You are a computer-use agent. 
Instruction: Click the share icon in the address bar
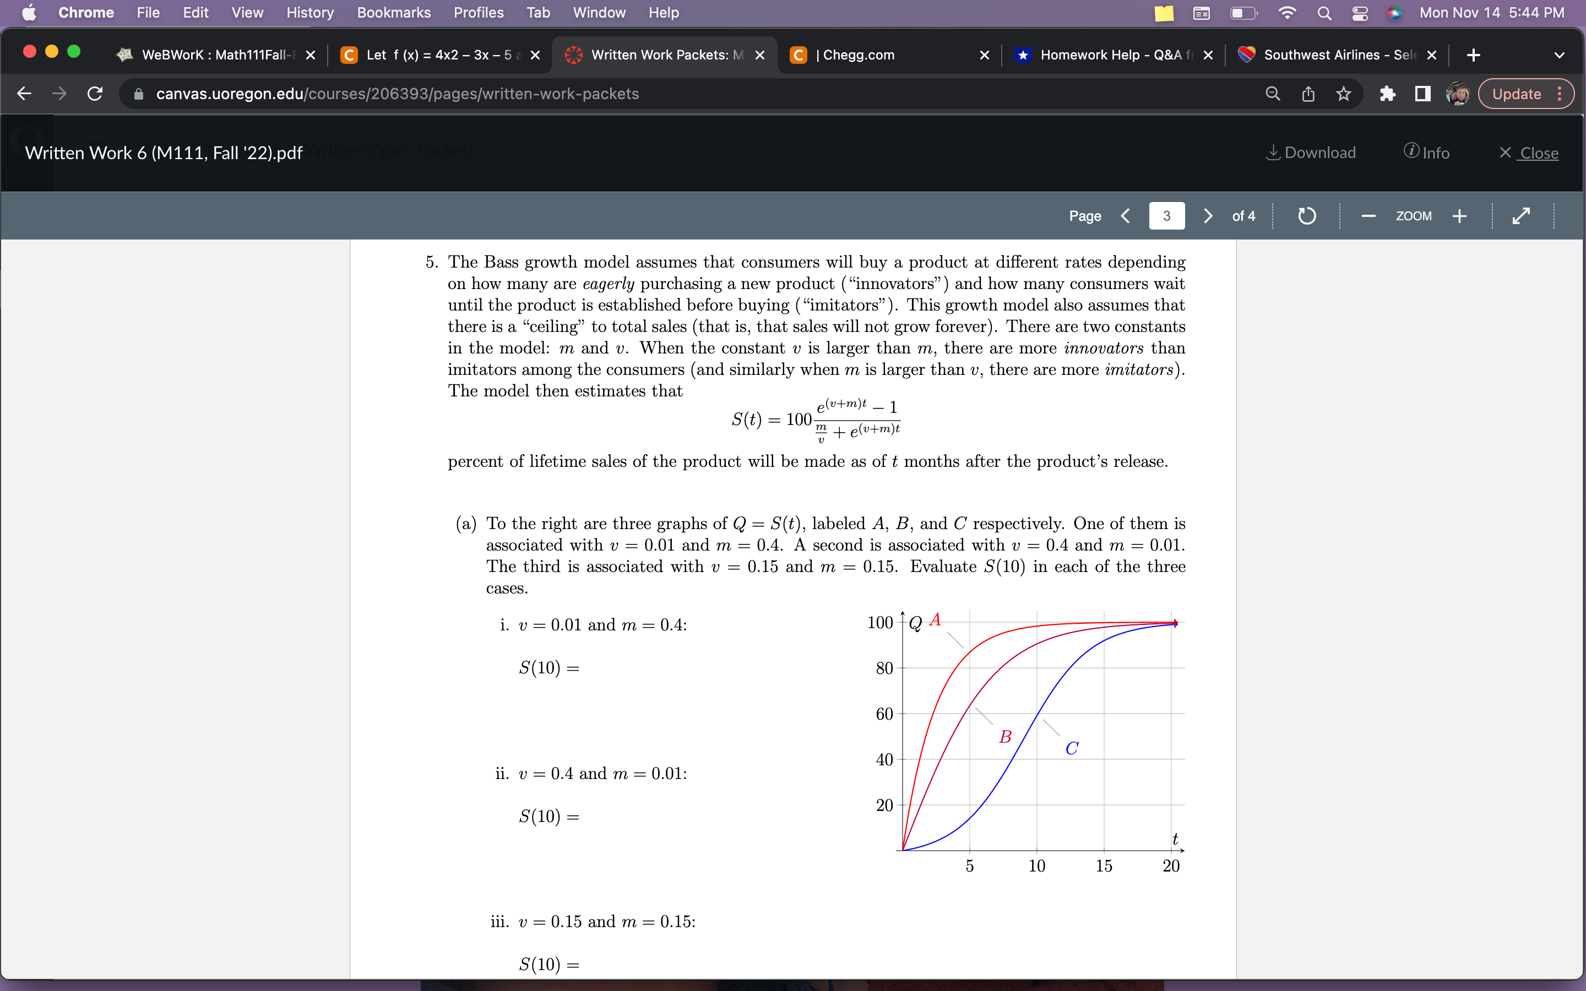(x=1307, y=94)
